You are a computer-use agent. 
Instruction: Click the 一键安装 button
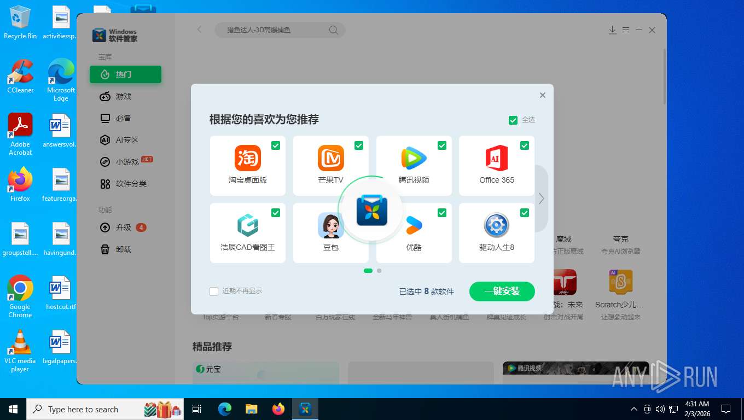pyautogui.click(x=502, y=291)
